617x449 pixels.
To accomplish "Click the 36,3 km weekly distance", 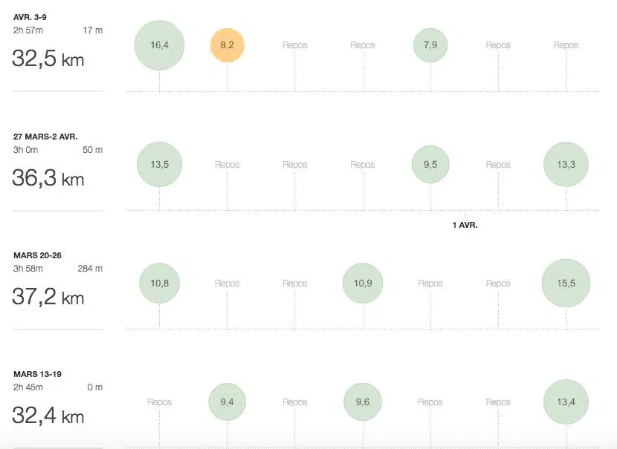I will [x=48, y=179].
